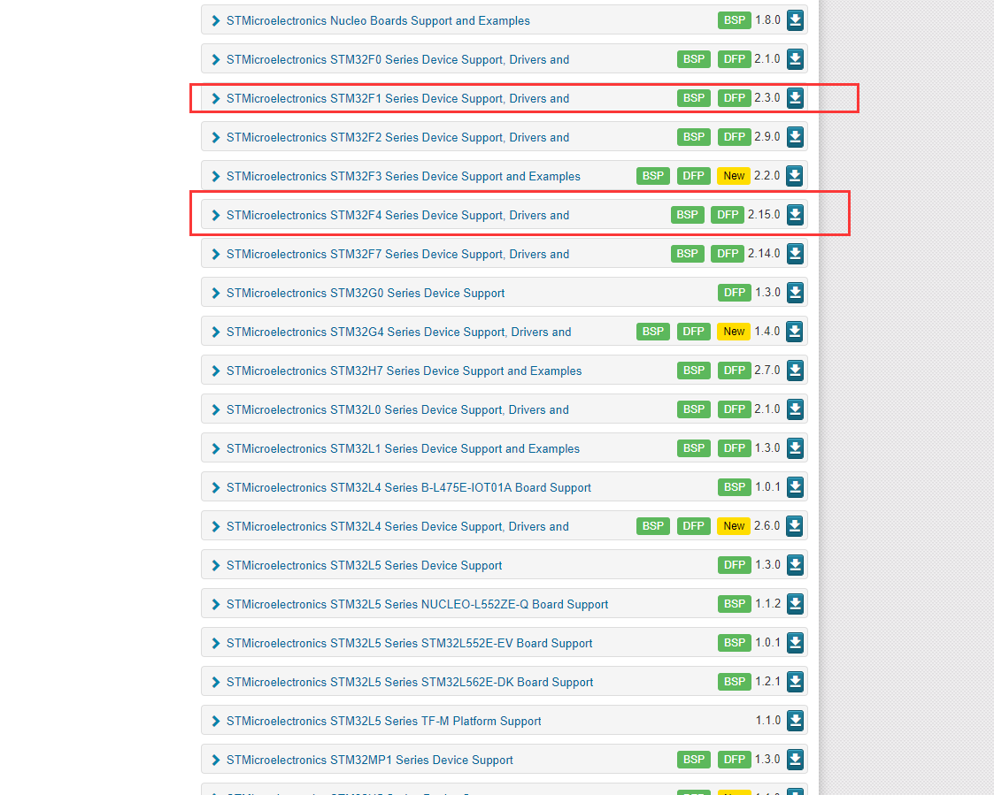Expand the Nucleo Boards Support row chevron
Image resolution: width=994 pixels, height=795 pixels.
[x=216, y=21]
